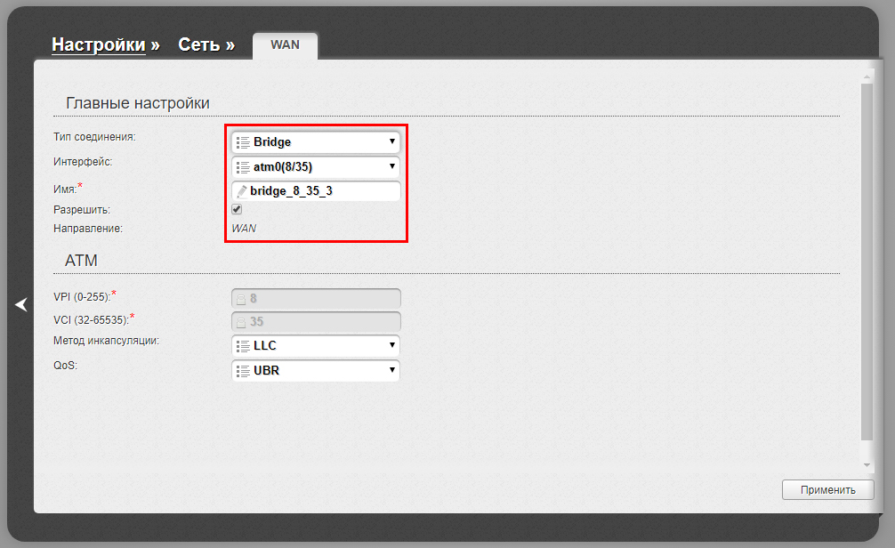895x548 pixels.
Task: Click the pencil icon in the Имя field
Action: pyautogui.click(x=241, y=191)
